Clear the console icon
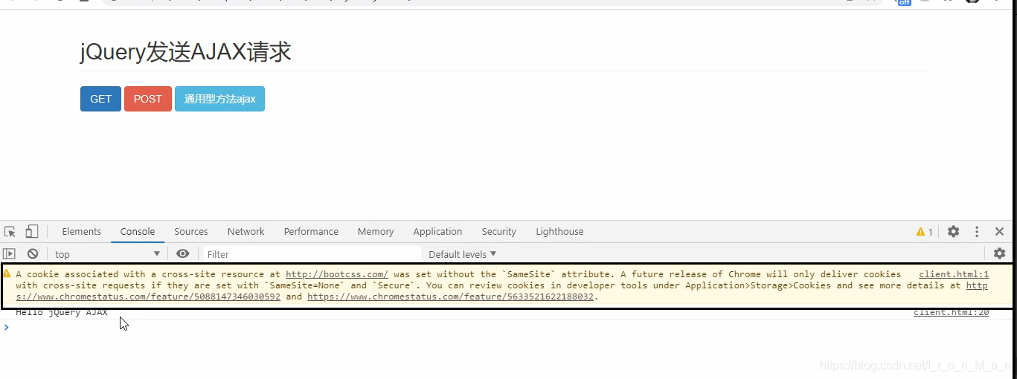 tap(33, 253)
